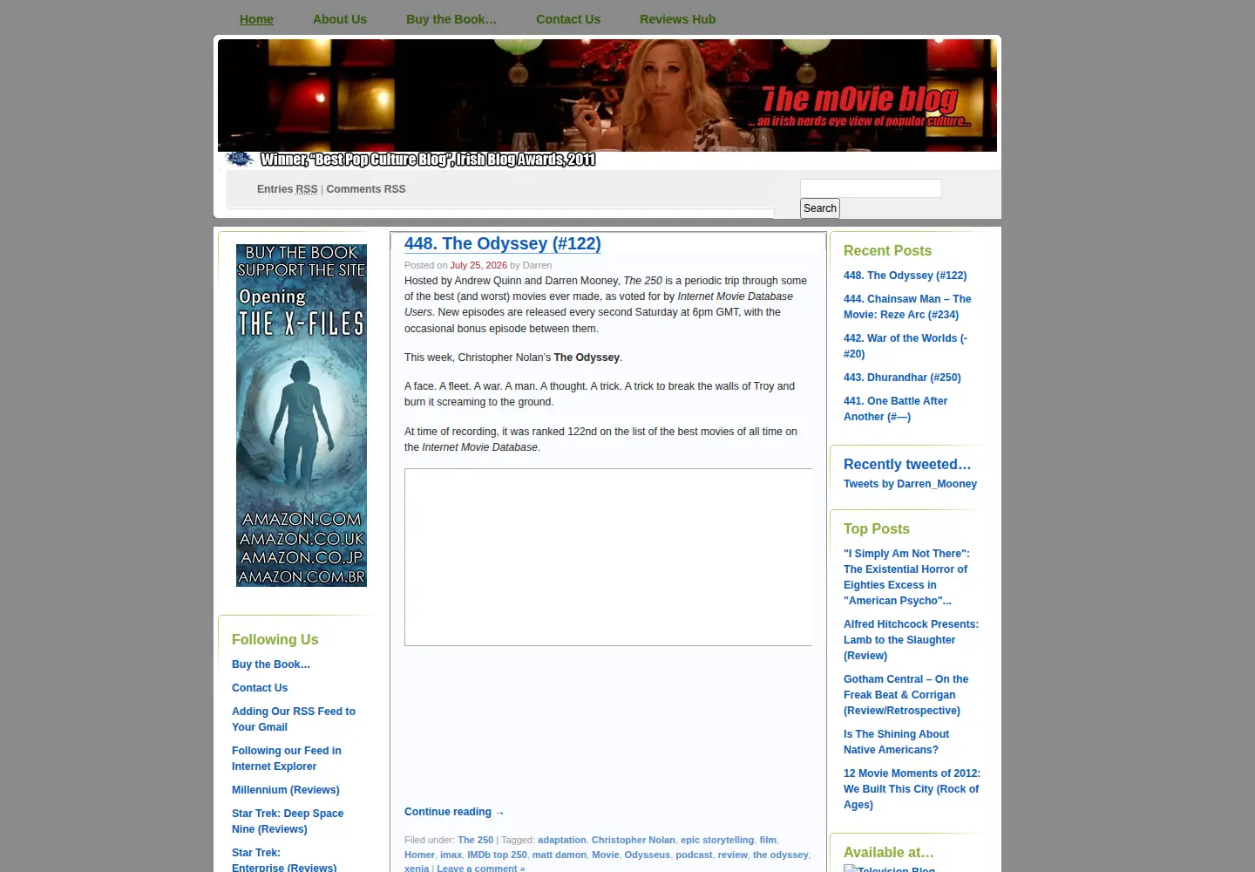Open the Comments RSS feed
This screenshot has height=872, width=1255.
point(366,189)
